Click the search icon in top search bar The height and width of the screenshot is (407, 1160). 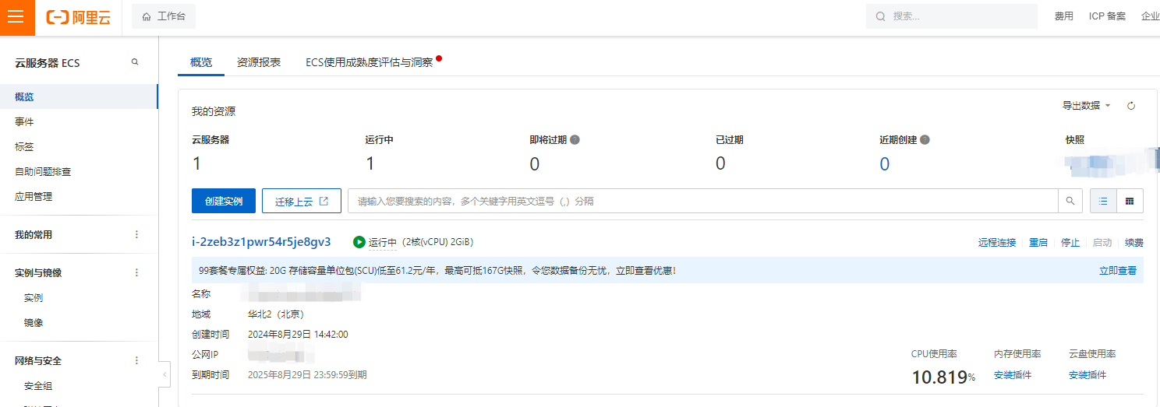click(x=881, y=16)
